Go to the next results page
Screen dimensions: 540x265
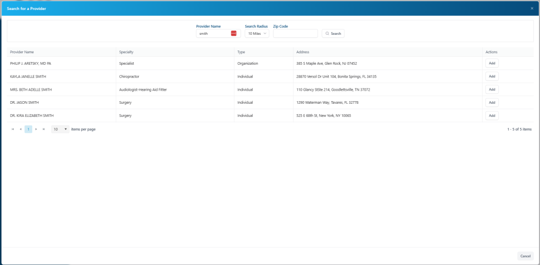point(36,129)
